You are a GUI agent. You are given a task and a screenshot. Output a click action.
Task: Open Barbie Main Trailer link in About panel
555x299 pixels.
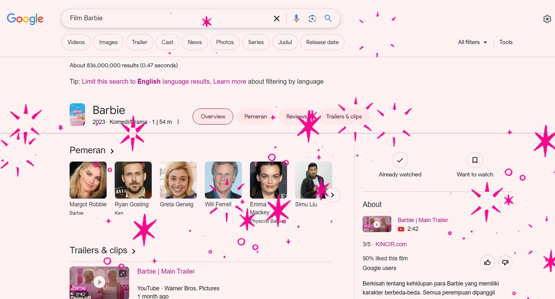tap(423, 220)
